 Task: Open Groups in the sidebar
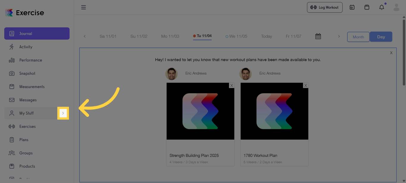coord(37,153)
